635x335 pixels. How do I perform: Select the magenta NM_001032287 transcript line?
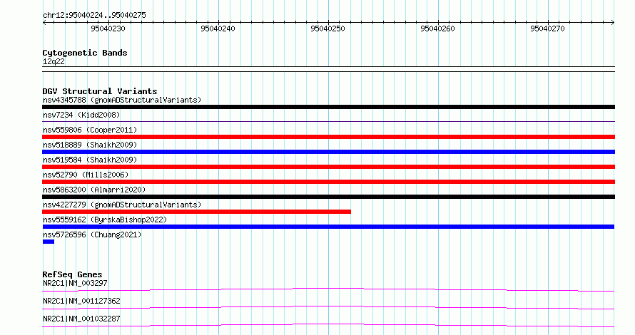328,325
